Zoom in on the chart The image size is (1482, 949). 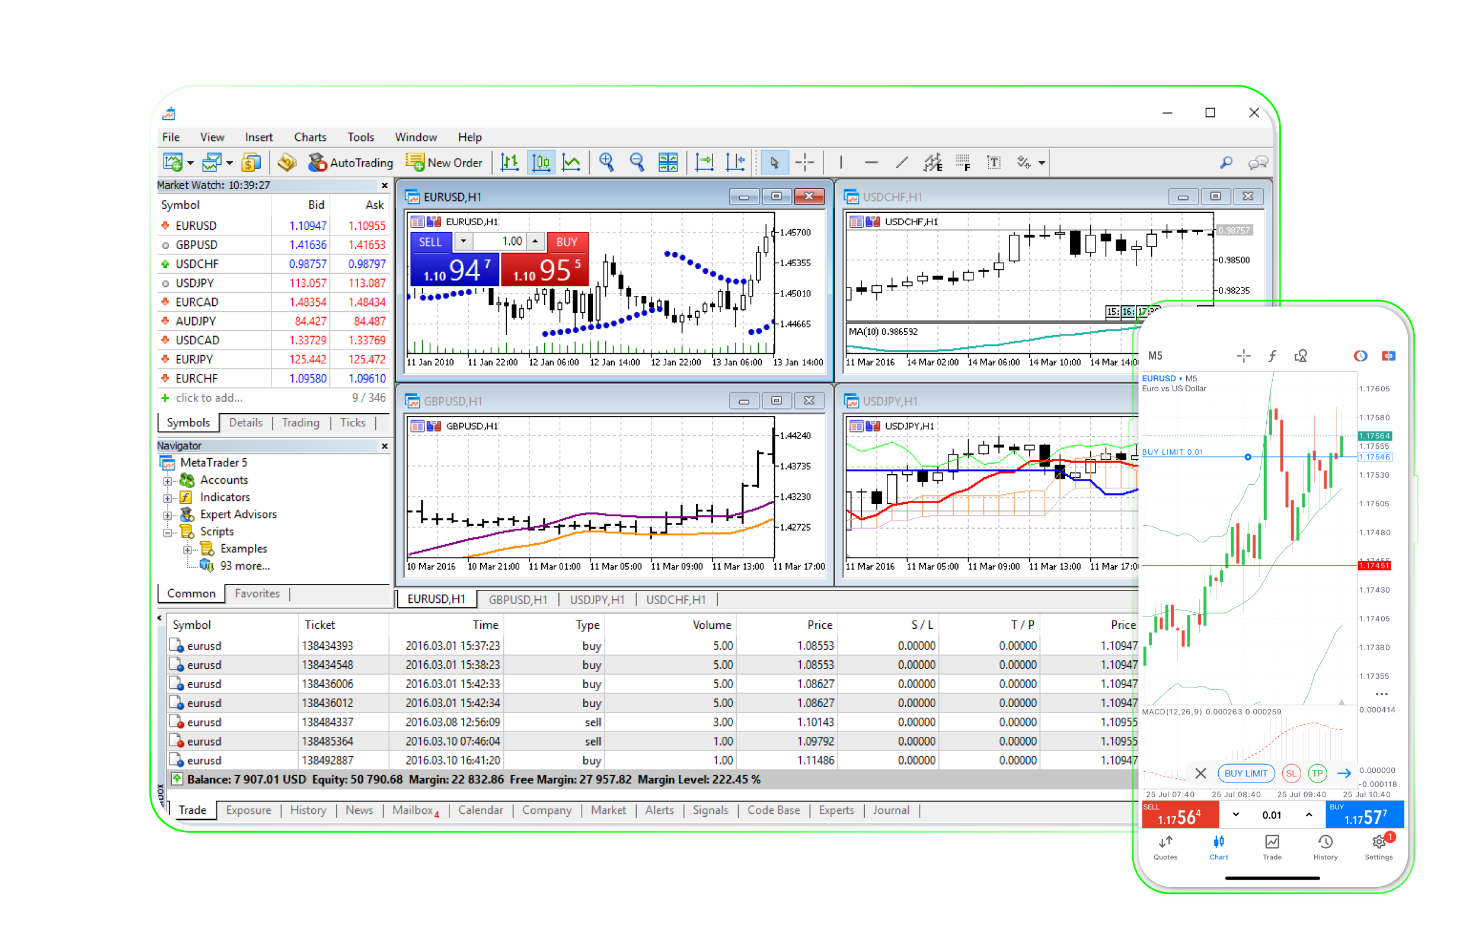click(606, 162)
